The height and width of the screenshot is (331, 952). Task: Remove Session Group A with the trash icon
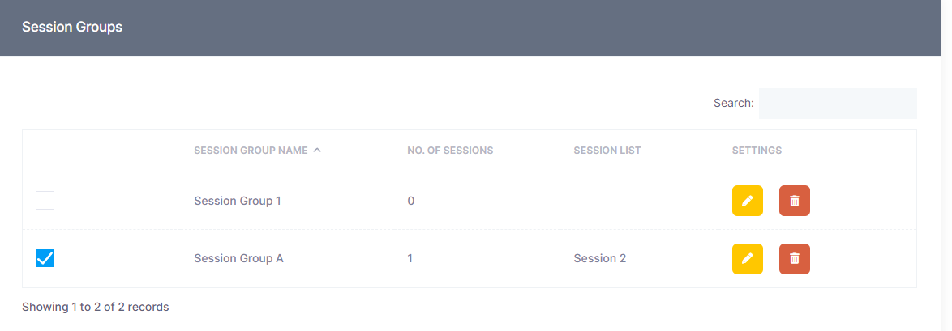(x=794, y=259)
